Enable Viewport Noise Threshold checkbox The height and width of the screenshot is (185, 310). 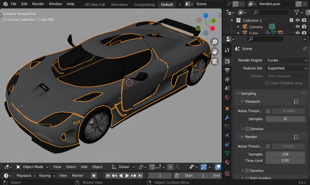(x=268, y=111)
